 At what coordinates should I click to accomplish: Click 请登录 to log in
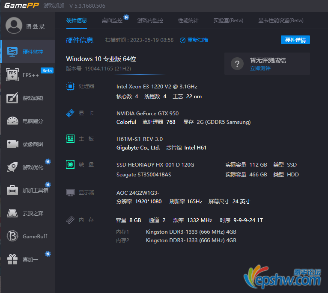[x=36, y=26]
